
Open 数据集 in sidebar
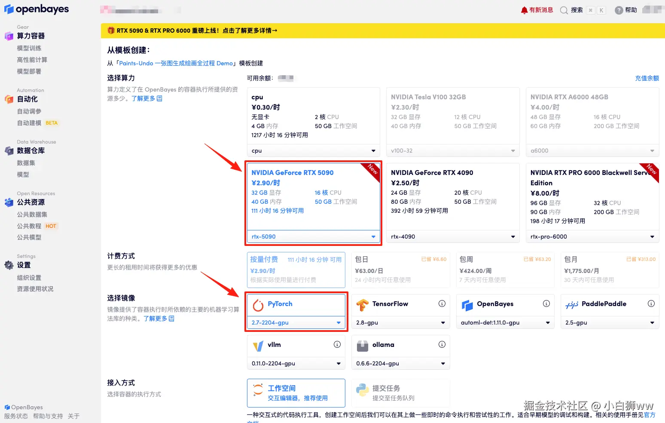(26, 163)
